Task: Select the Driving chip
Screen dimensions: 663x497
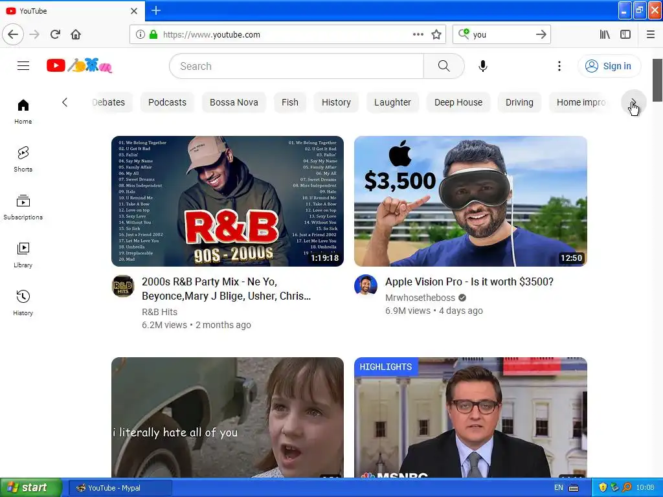Action: [x=519, y=102]
